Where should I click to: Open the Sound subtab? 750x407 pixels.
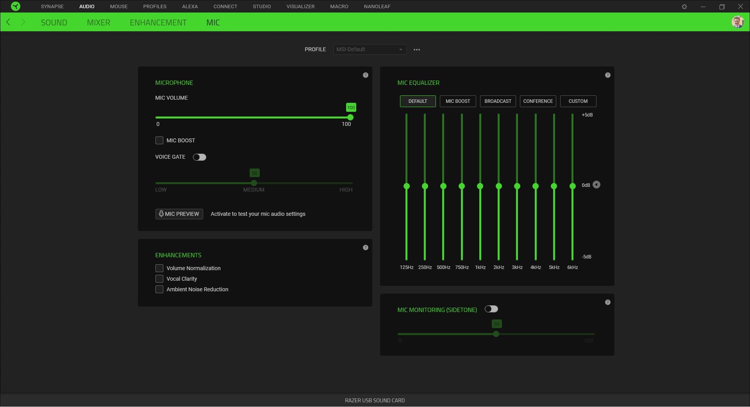pyautogui.click(x=54, y=23)
